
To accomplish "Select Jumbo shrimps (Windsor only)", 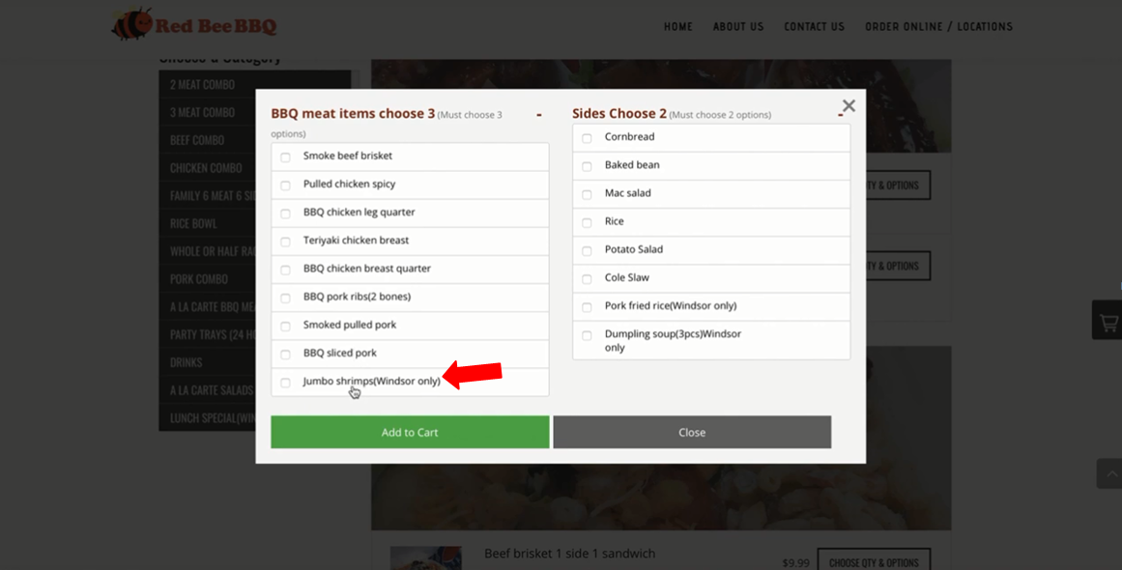I will point(286,383).
